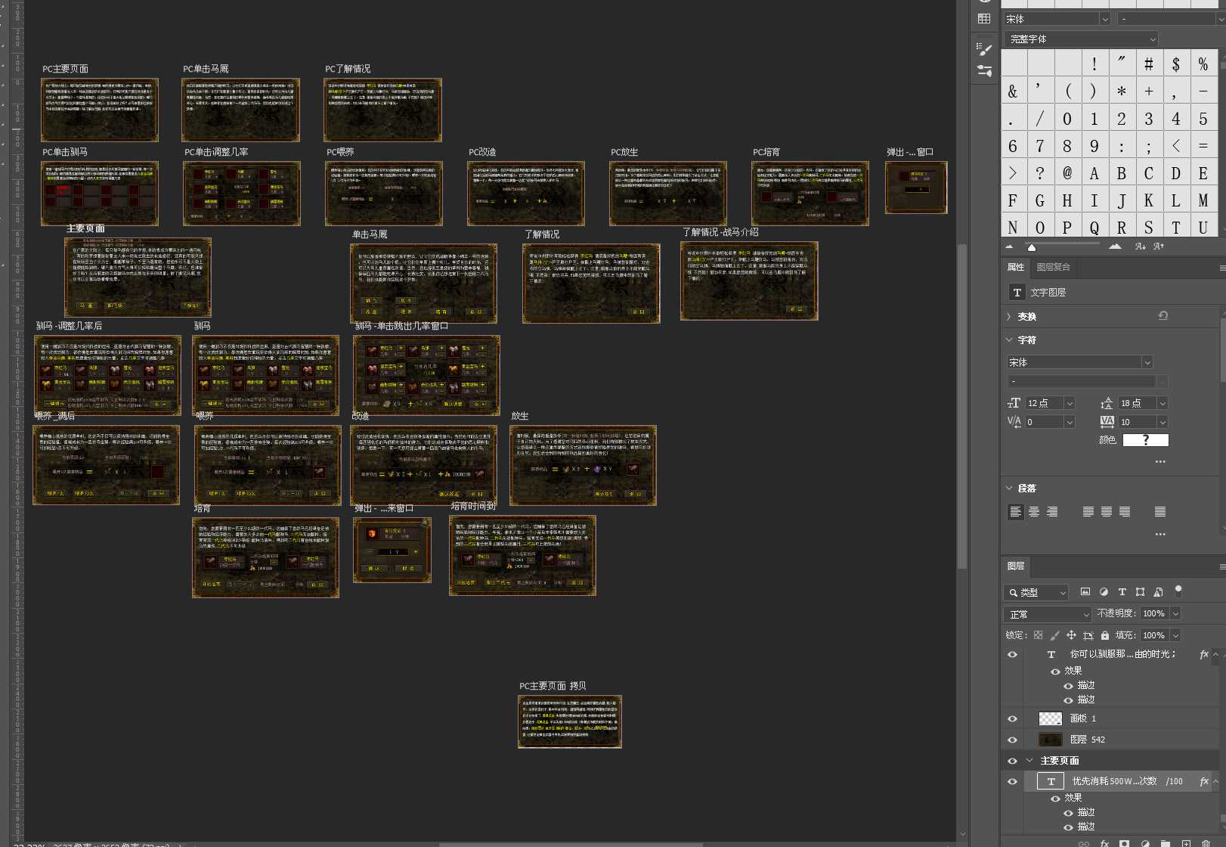Expand the 变换 section
1226x847 pixels.
[1009, 316]
